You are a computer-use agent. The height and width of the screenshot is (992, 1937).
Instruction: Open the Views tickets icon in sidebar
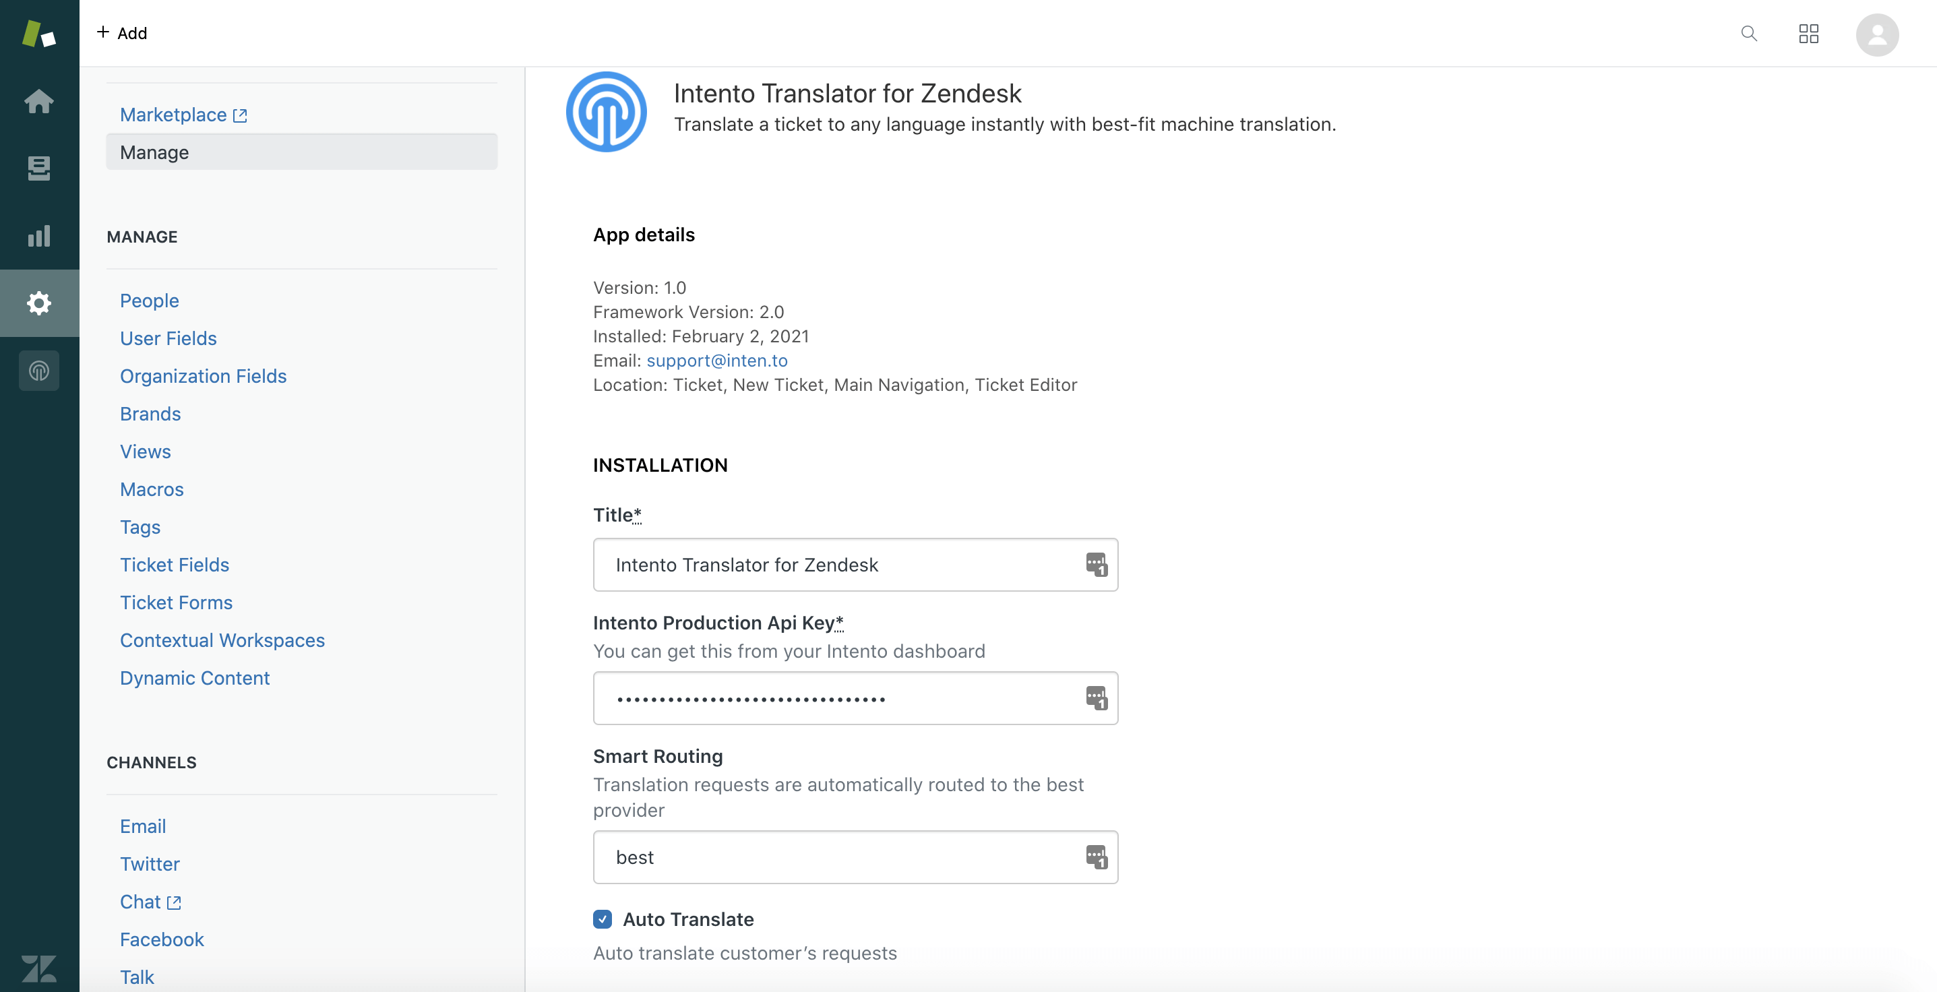click(x=39, y=168)
